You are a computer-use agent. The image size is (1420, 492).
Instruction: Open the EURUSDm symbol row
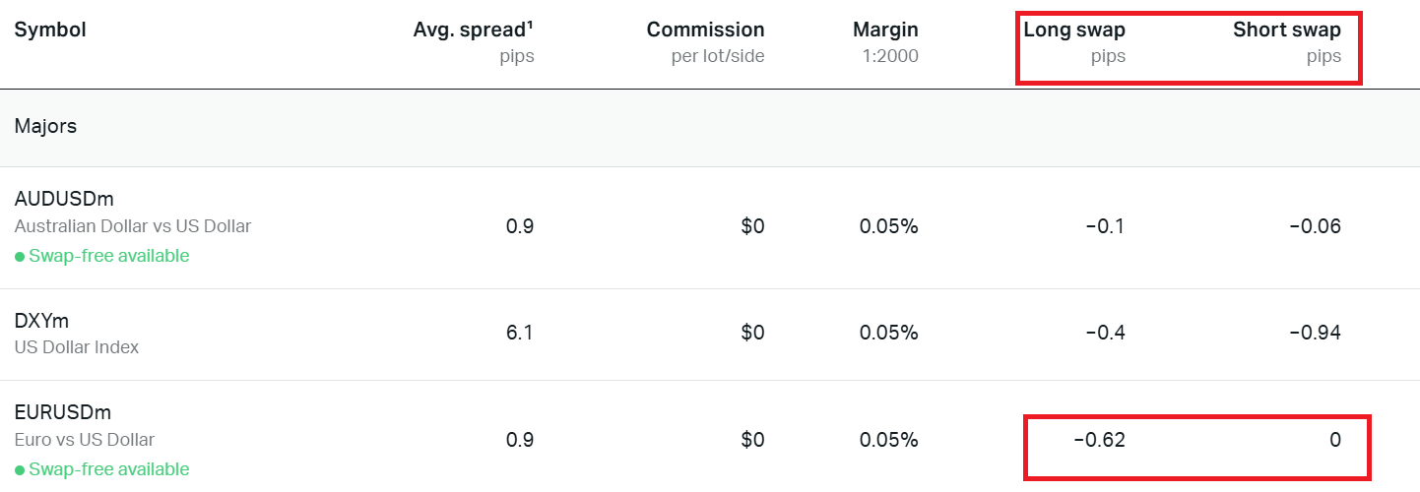tap(63, 412)
